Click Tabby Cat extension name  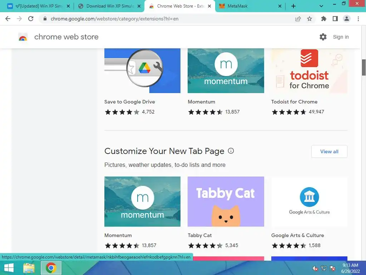[x=199, y=235]
